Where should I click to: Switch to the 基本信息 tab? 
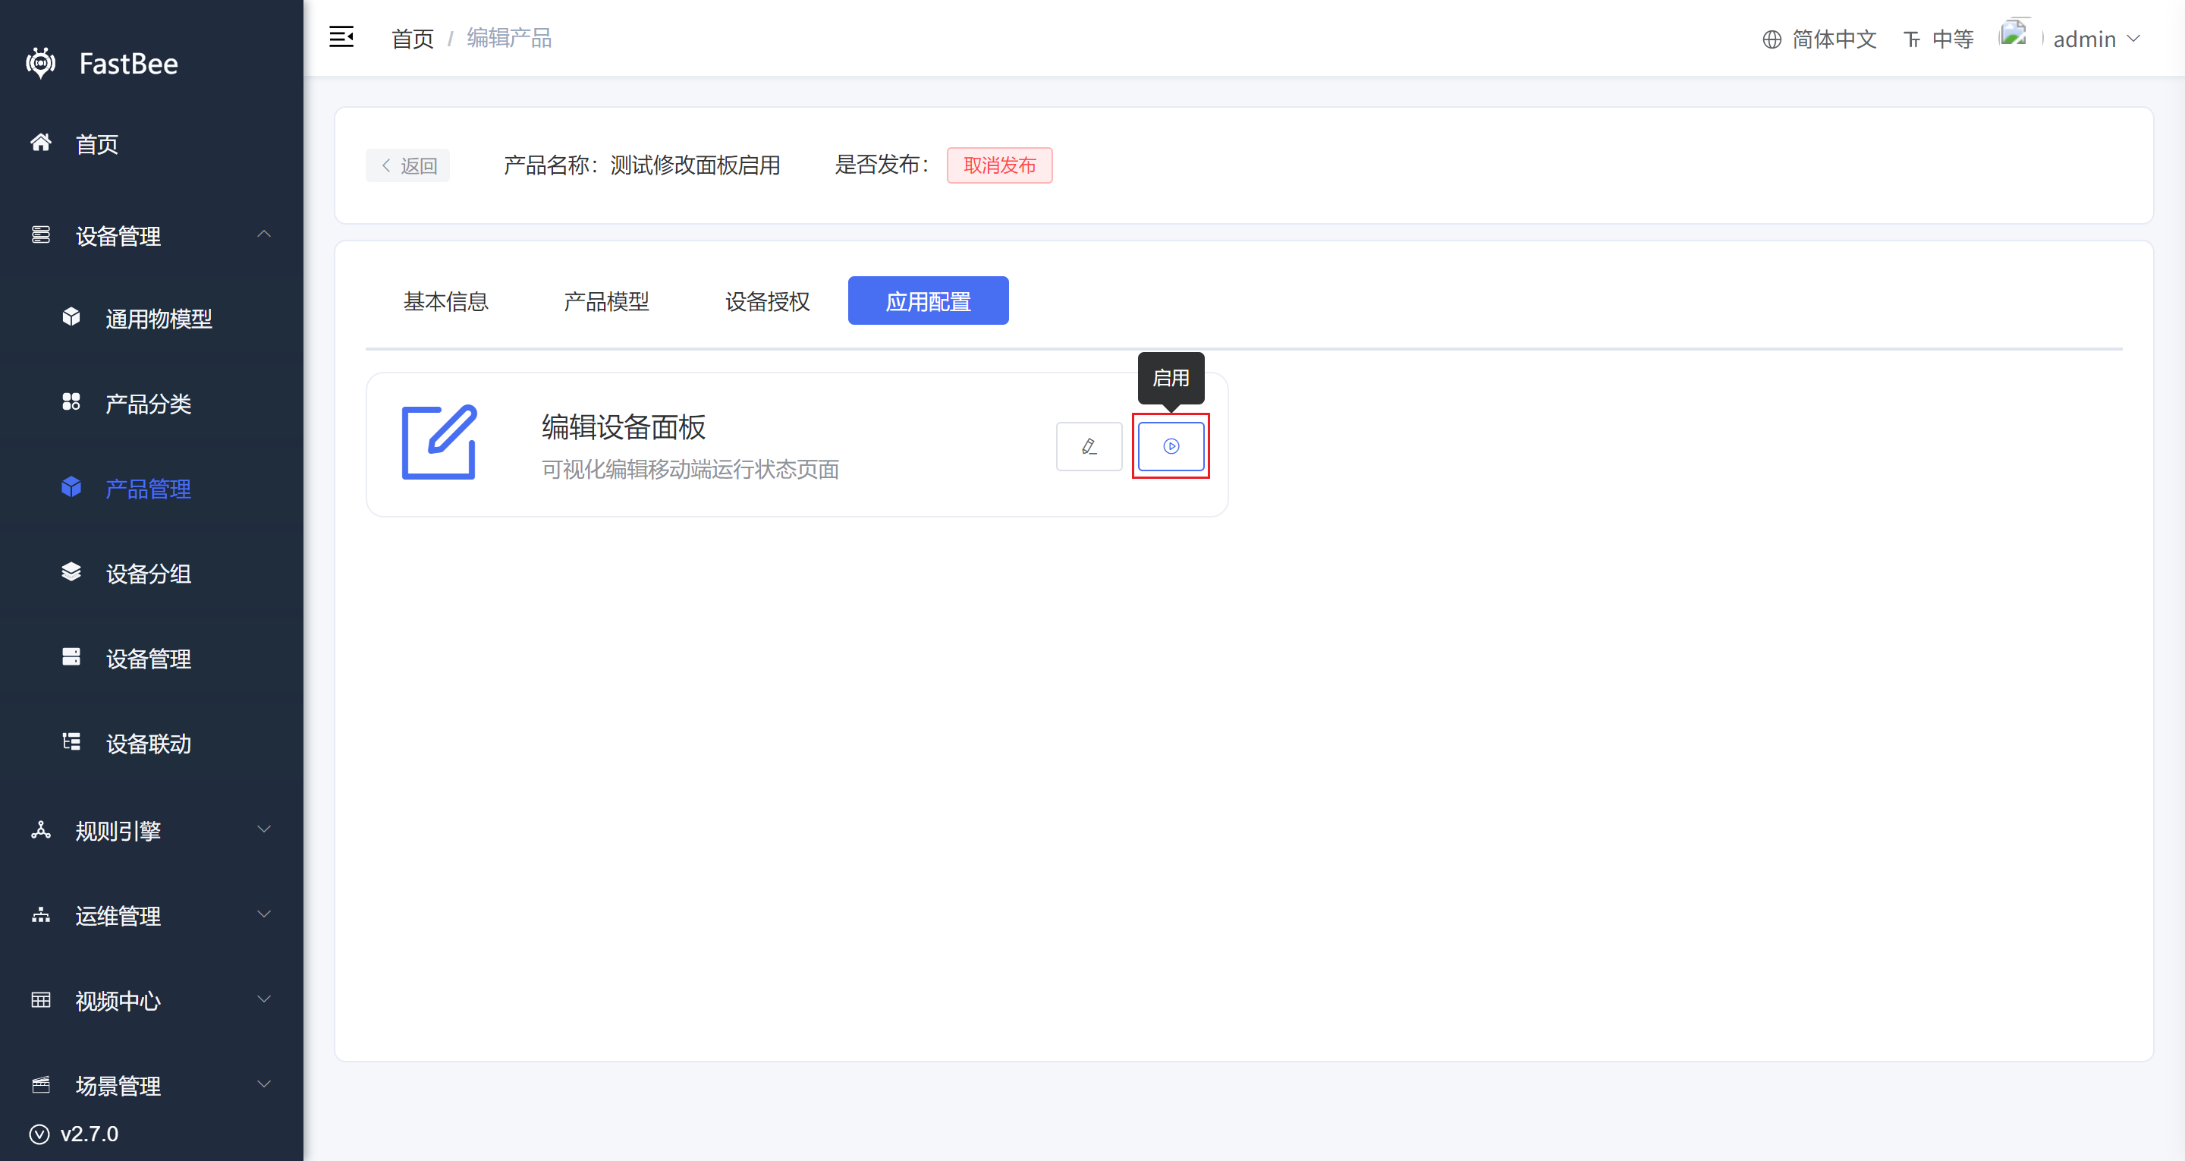point(446,300)
